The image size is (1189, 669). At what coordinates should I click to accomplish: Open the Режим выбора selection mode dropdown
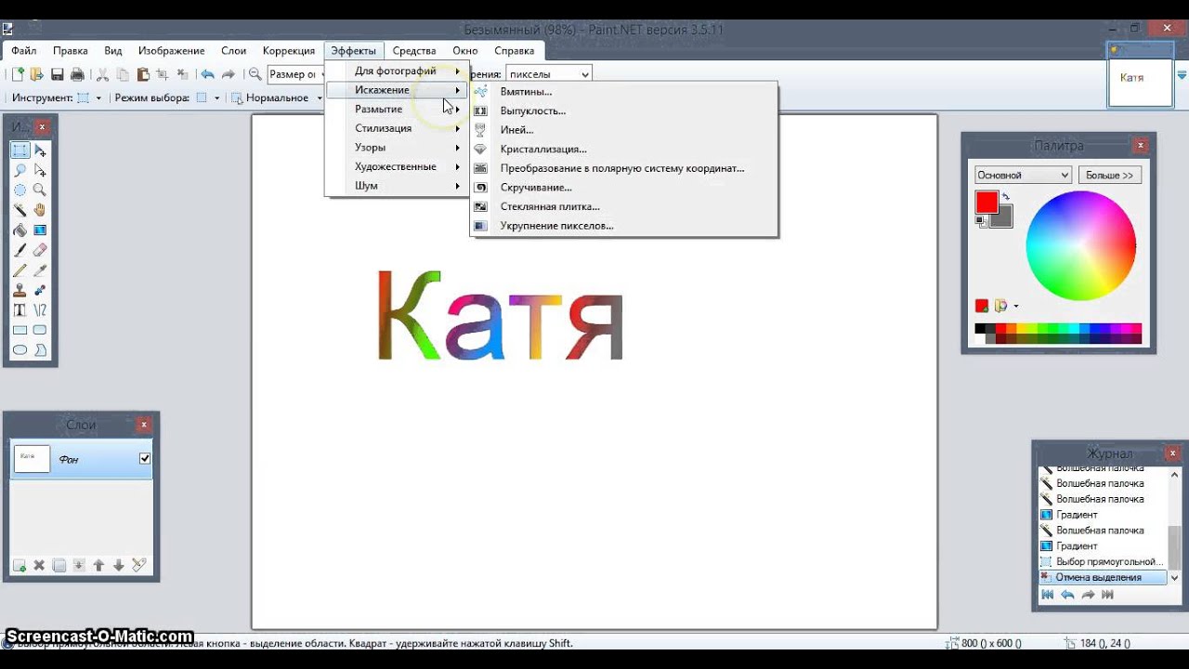tap(207, 98)
